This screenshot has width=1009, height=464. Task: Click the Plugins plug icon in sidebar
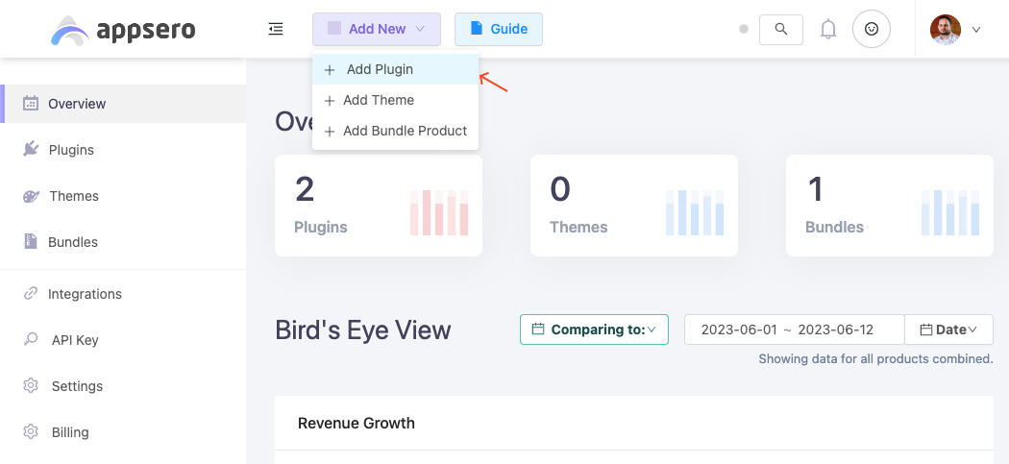point(30,149)
